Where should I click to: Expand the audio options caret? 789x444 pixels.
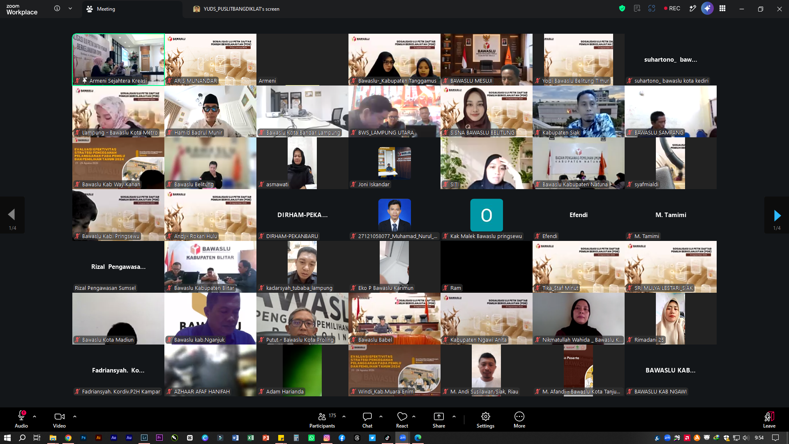35,416
